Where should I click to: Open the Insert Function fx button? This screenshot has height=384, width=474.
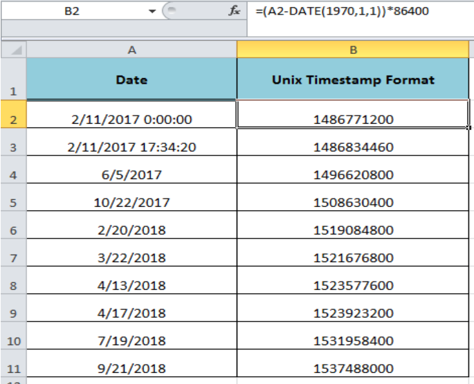coord(235,11)
